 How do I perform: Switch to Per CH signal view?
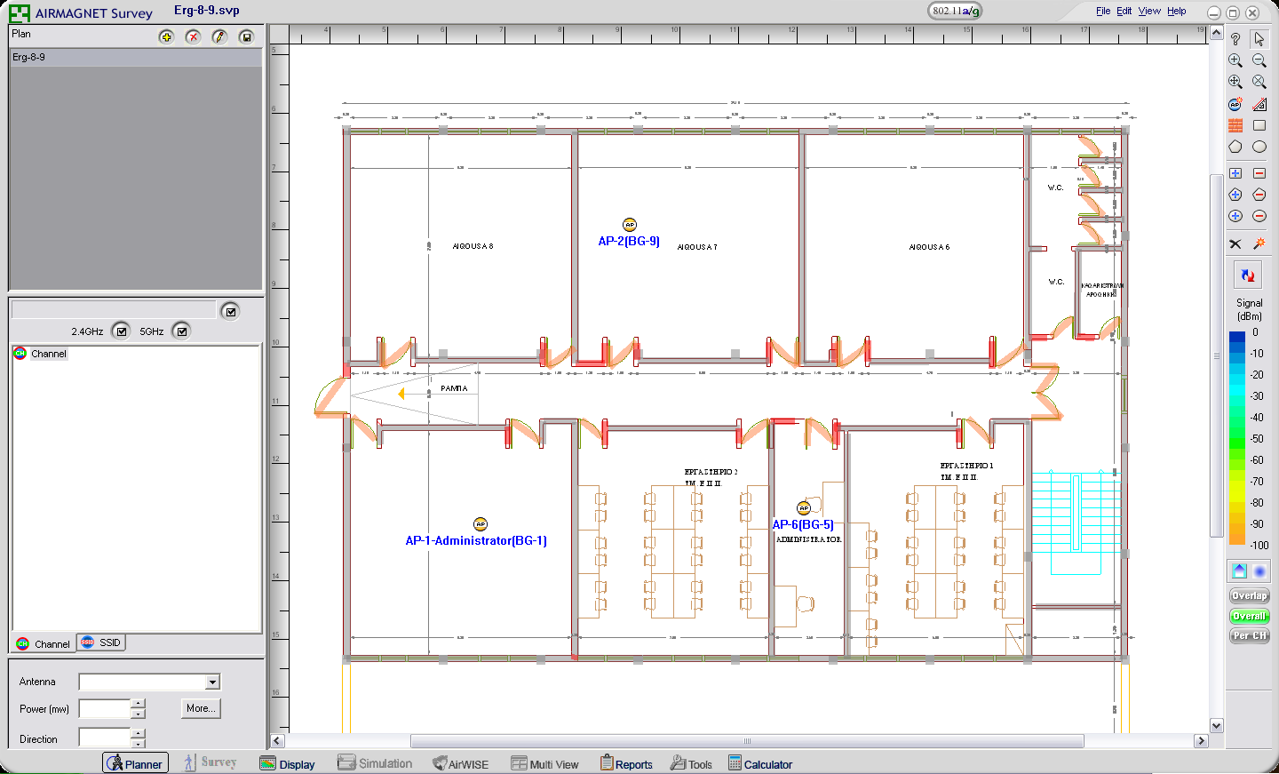tap(1250, 635)
